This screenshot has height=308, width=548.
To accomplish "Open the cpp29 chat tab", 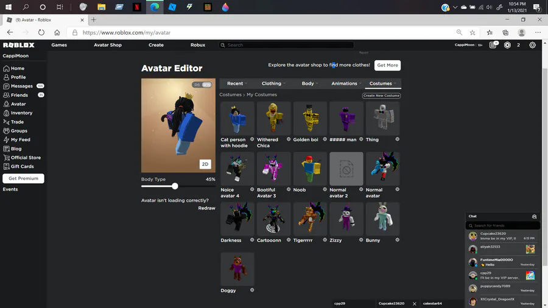I will pos(353,304).
